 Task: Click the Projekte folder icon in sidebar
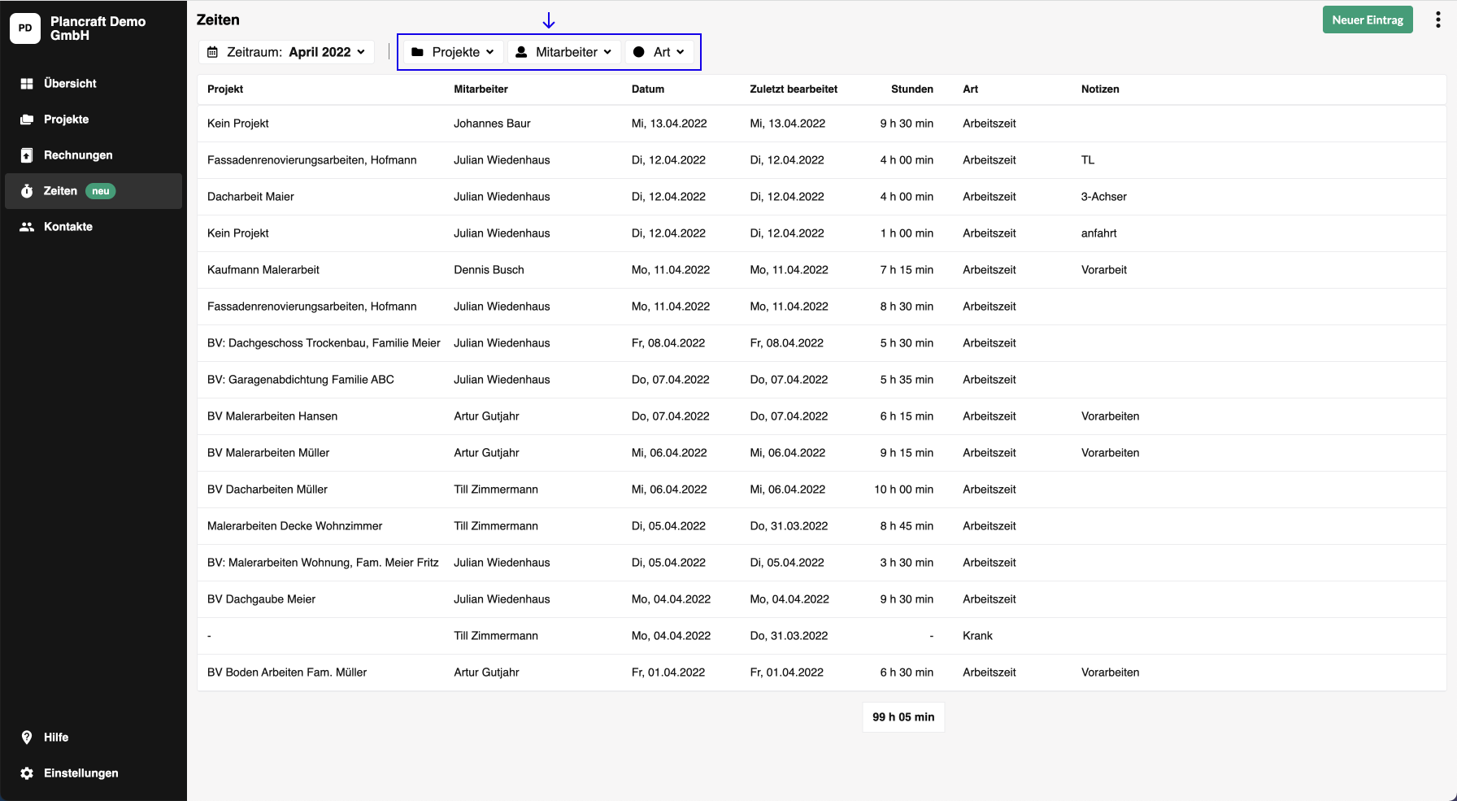pos(27,120)
